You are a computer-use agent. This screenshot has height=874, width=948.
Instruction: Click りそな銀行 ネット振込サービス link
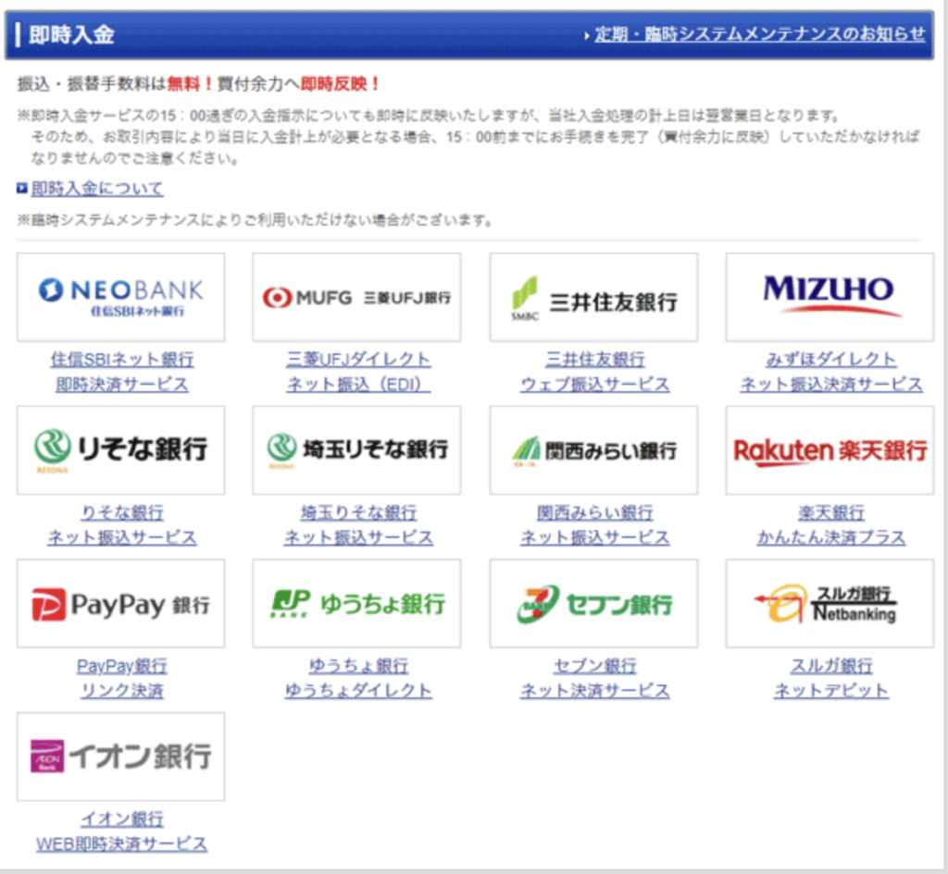click(122, 525)
